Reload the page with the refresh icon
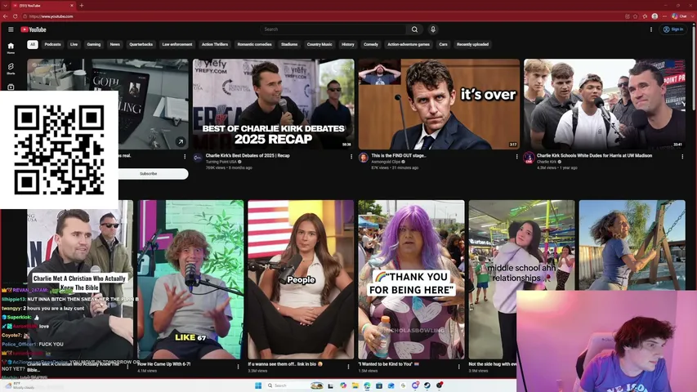Image resolution: width=697 pixels, height=392 pixels. click(15, 16)
